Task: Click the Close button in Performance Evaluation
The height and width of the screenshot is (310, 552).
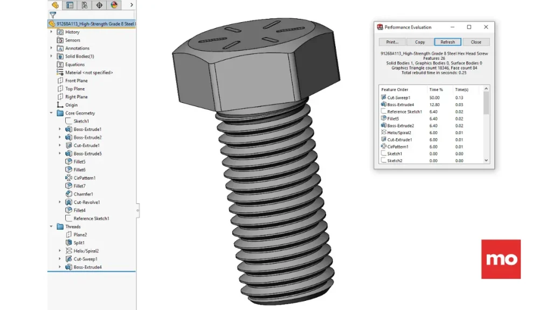Action: [x=475, y=42]
